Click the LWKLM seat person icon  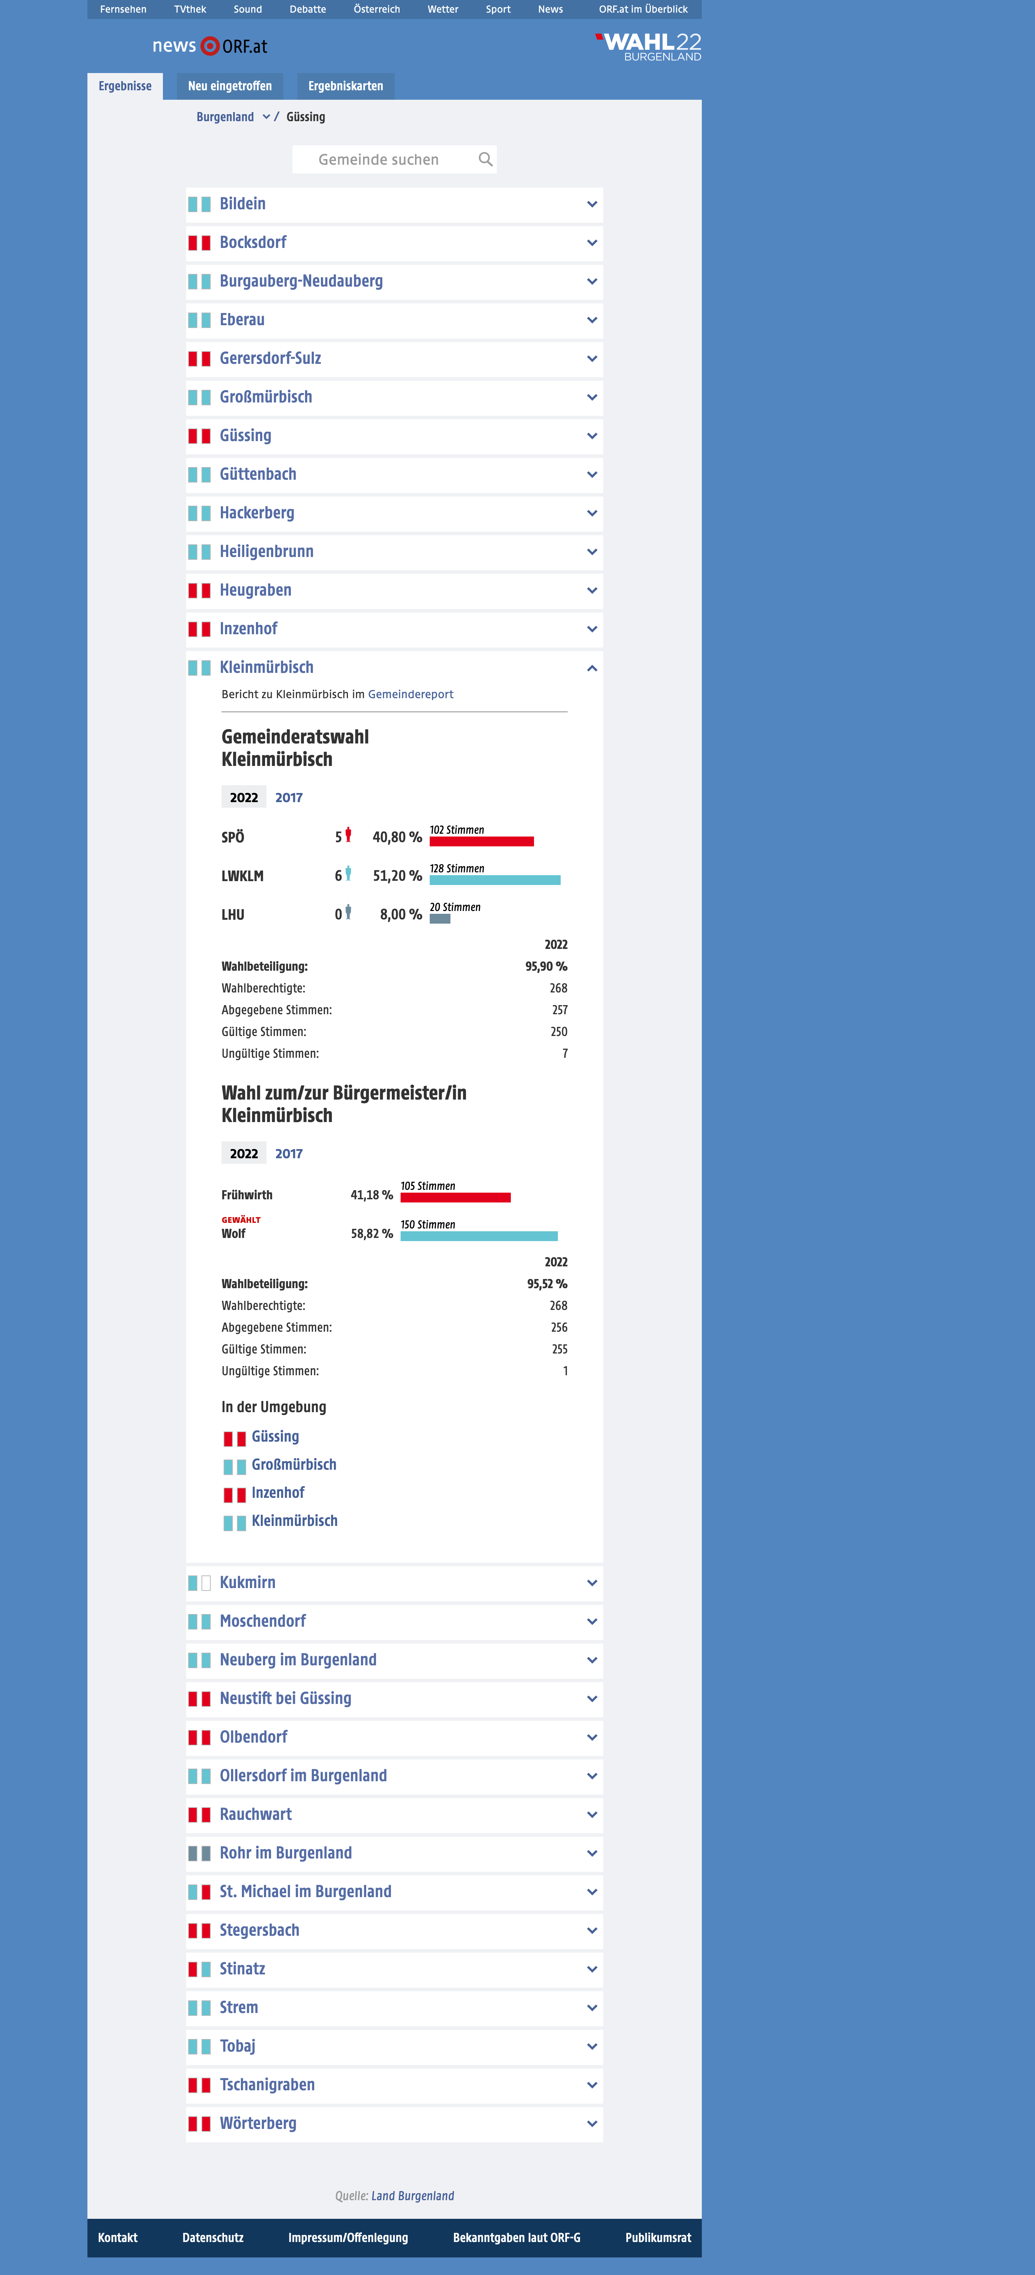coord(348,873)
